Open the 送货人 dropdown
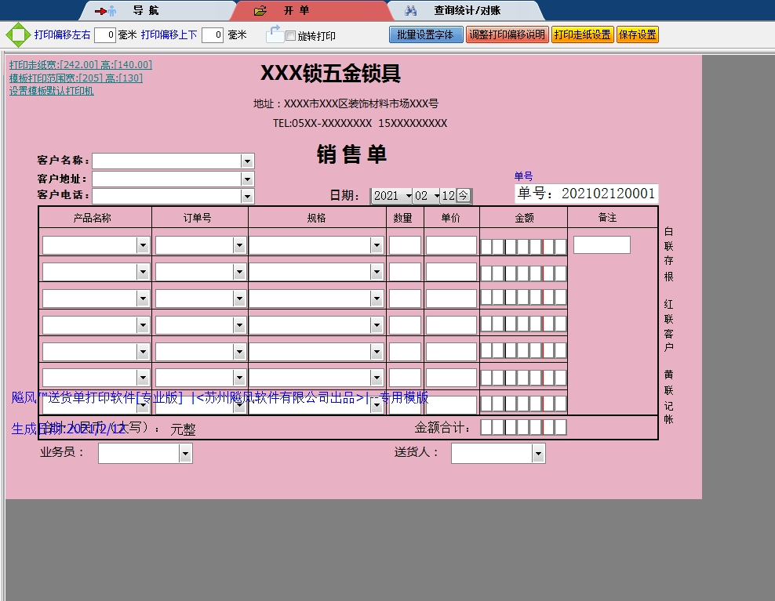This screenshot has width=775, height=601. [x=538, y=453]
